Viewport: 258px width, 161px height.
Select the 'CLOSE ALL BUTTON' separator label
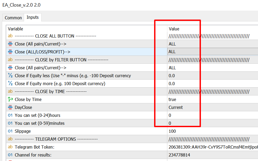coord(56,36)
